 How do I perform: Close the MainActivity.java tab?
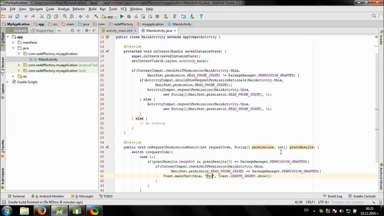click(x=175, y=31)
